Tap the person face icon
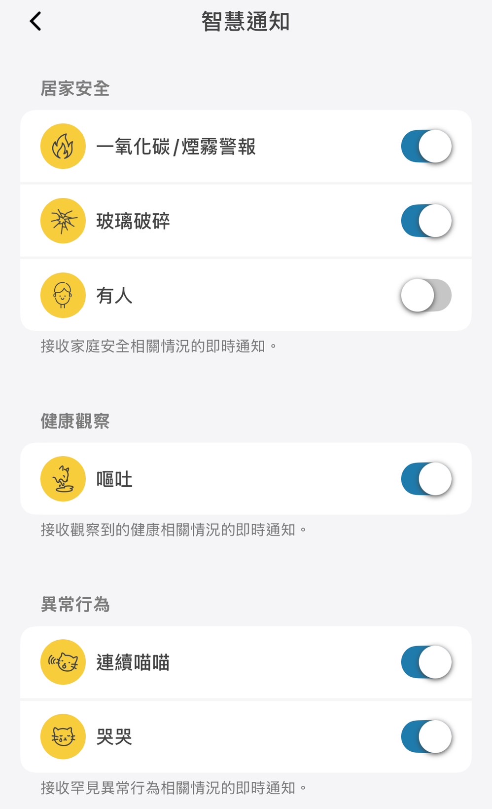 click(x=63, y=295)
